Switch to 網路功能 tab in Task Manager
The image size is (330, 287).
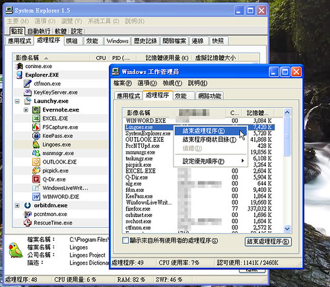point(209,96)
